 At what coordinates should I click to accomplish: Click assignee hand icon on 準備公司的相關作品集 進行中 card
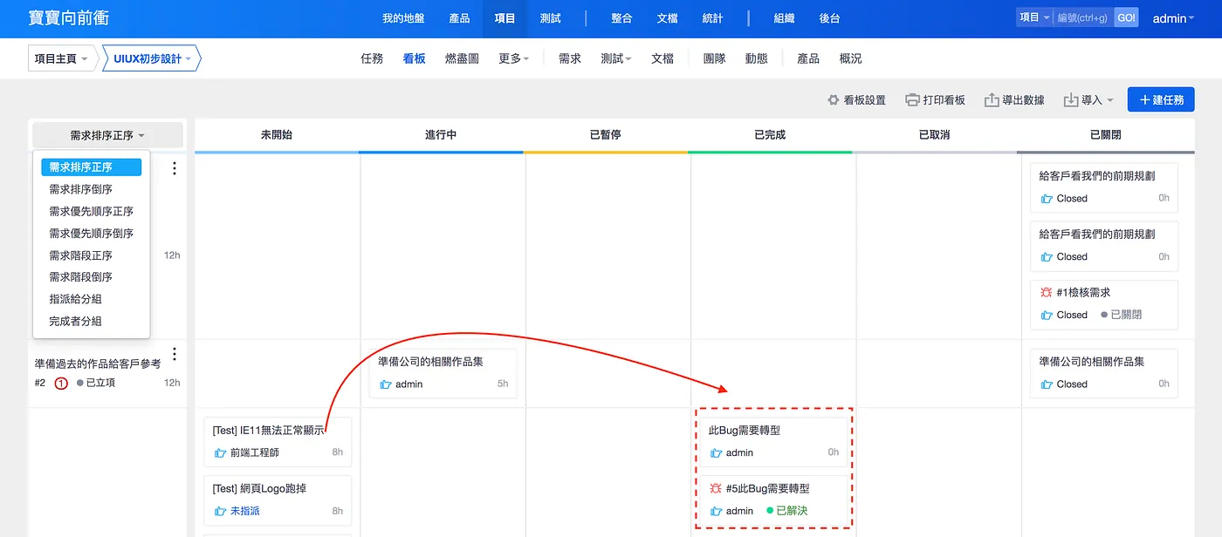(386, 384)
